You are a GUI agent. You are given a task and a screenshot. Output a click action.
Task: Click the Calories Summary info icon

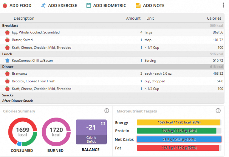point(107,111)
